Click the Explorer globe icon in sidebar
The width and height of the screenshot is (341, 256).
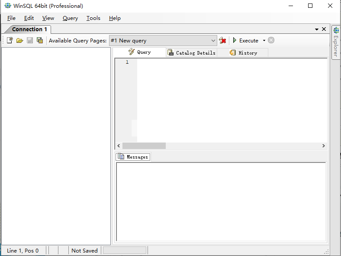[336, 30]
